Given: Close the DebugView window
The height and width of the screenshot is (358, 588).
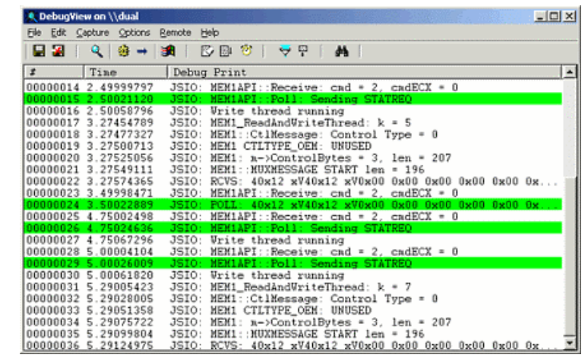Looking at the screenshot, I should (569, 16).
